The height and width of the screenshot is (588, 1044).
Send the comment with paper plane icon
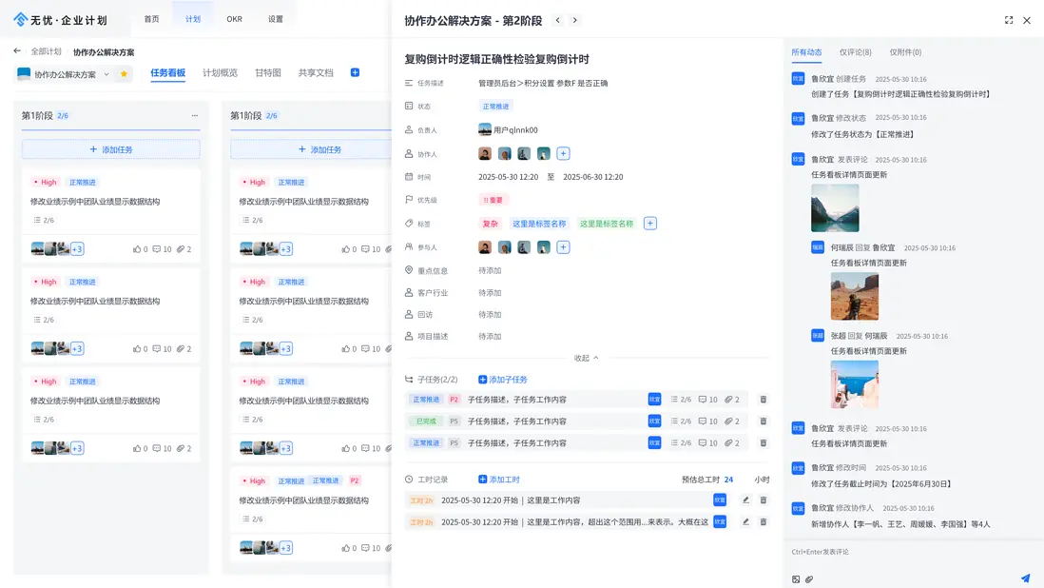(1025, 578)
